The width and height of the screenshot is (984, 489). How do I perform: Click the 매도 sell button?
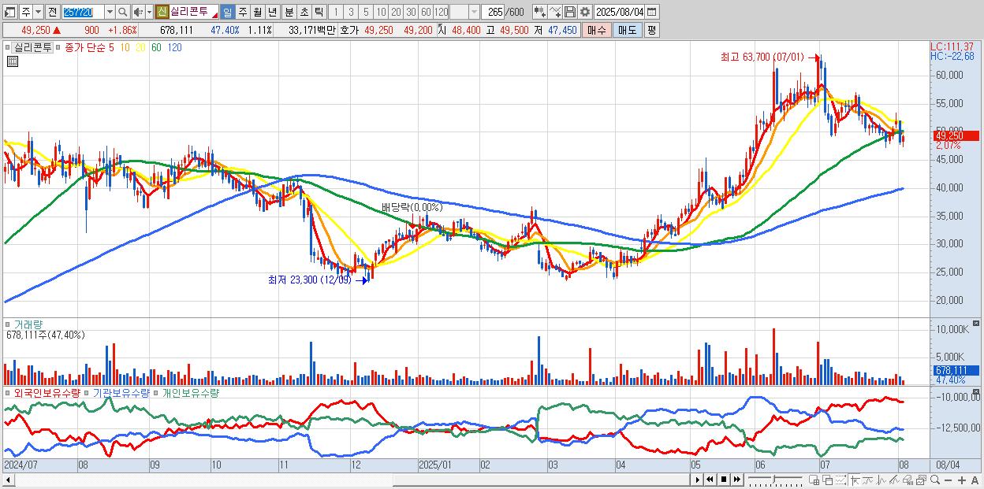[628, 30]
